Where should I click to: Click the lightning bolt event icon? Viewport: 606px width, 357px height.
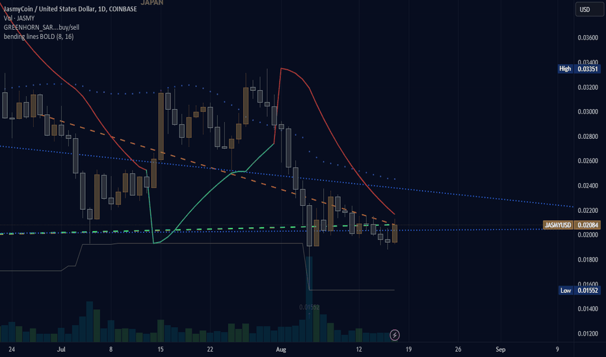[395, 335]
